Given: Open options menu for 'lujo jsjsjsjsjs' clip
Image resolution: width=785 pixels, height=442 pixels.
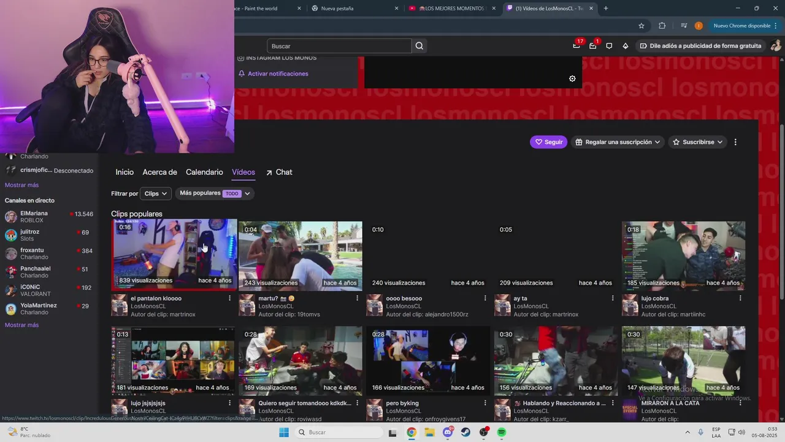Looking at the screenshot, I should point(230,403).
